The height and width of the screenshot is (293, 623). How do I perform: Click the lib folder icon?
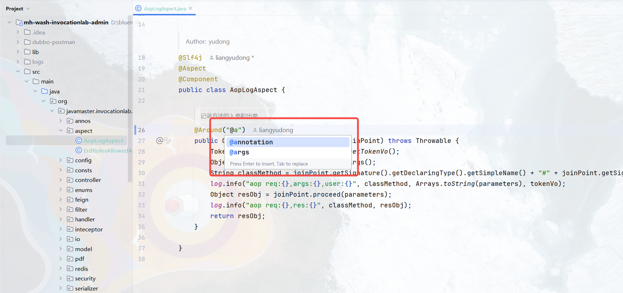pyautogui.click(x=27, y=52)
